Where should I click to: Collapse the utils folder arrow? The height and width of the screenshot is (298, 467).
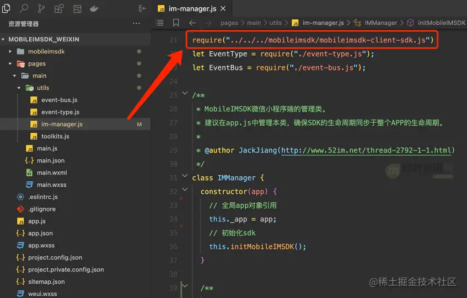(x=19, y=88)
